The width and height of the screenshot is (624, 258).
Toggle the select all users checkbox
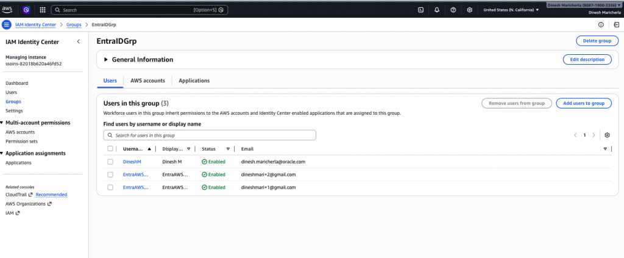point(110,149)
